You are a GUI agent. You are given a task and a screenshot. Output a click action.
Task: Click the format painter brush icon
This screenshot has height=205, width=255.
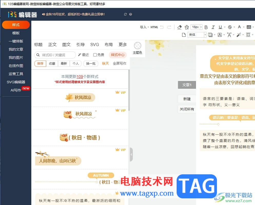187,27
